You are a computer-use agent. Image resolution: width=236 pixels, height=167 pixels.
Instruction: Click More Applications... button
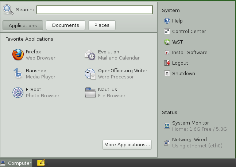[x=127, y=144]
